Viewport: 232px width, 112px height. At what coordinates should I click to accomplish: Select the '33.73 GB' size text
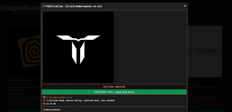[51, 104]
